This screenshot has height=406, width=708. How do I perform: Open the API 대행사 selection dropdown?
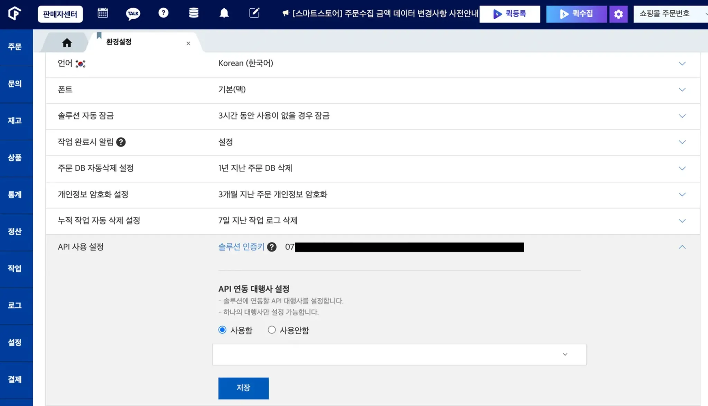click(x=399, y=355)
